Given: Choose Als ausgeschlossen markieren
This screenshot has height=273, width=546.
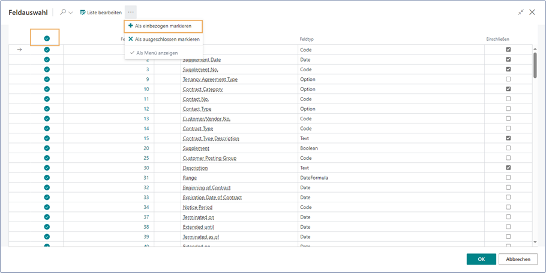Looking at the screenshot, I should coord(163,39).
